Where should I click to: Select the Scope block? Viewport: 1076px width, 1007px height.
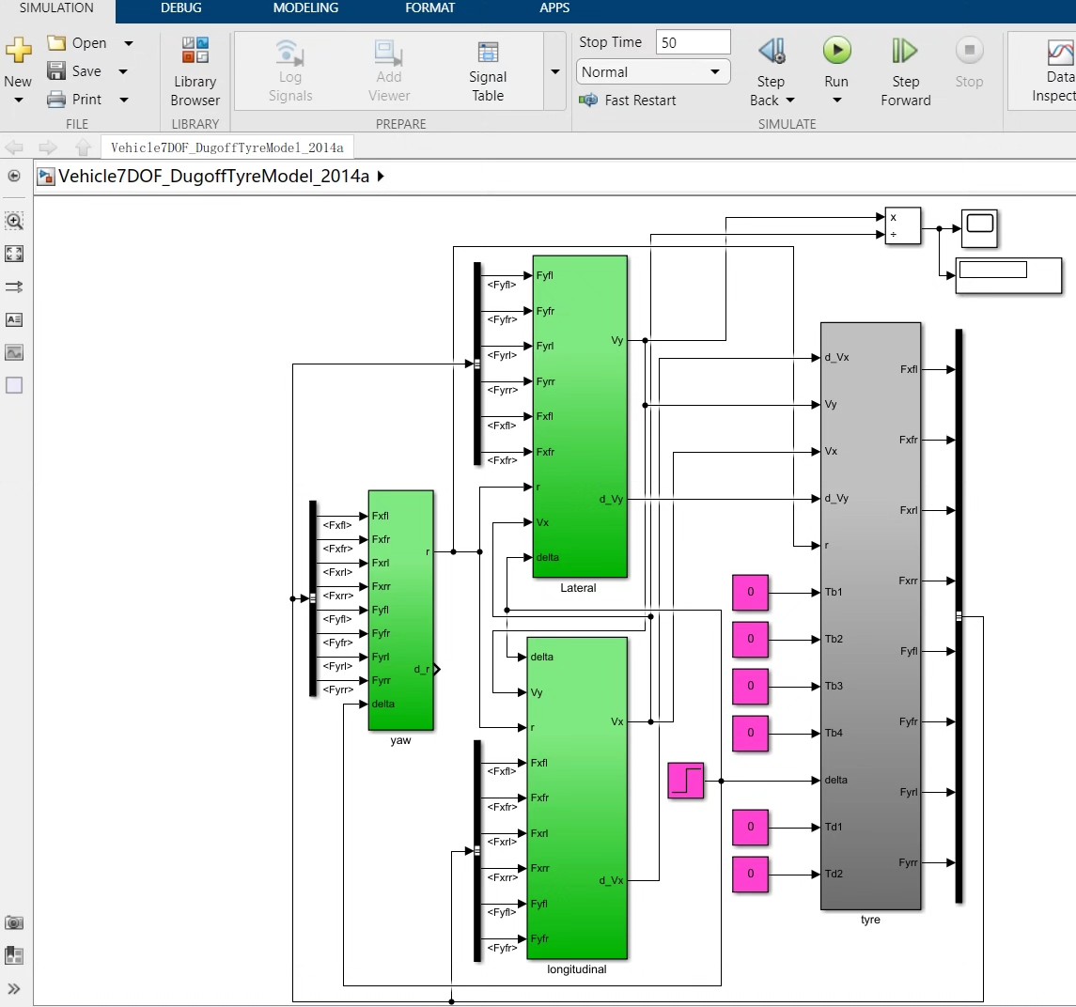(x=979, y=228)
